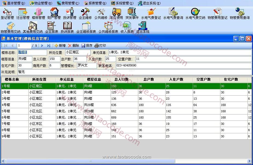Viewport: 253px width, 165px height.
Task: Open the 收入报表 income report
Action: click(x=127, y=27)
